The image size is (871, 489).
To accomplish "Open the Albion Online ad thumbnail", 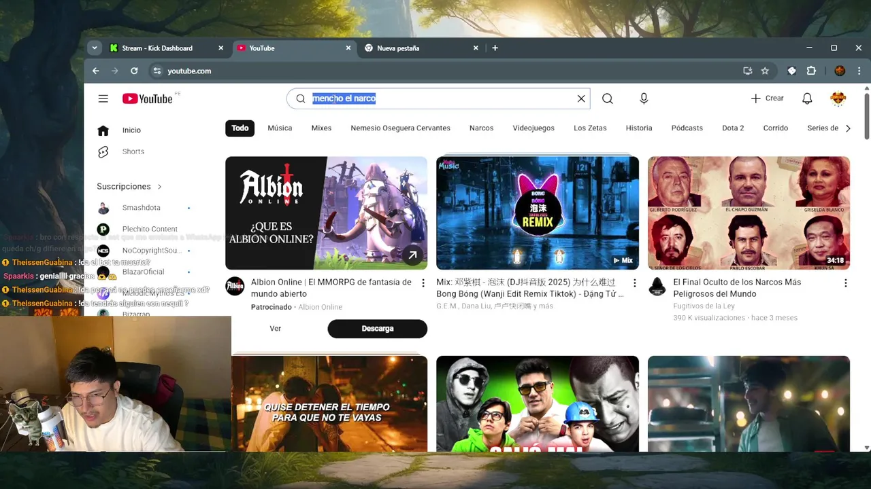I will coord(327,213).
